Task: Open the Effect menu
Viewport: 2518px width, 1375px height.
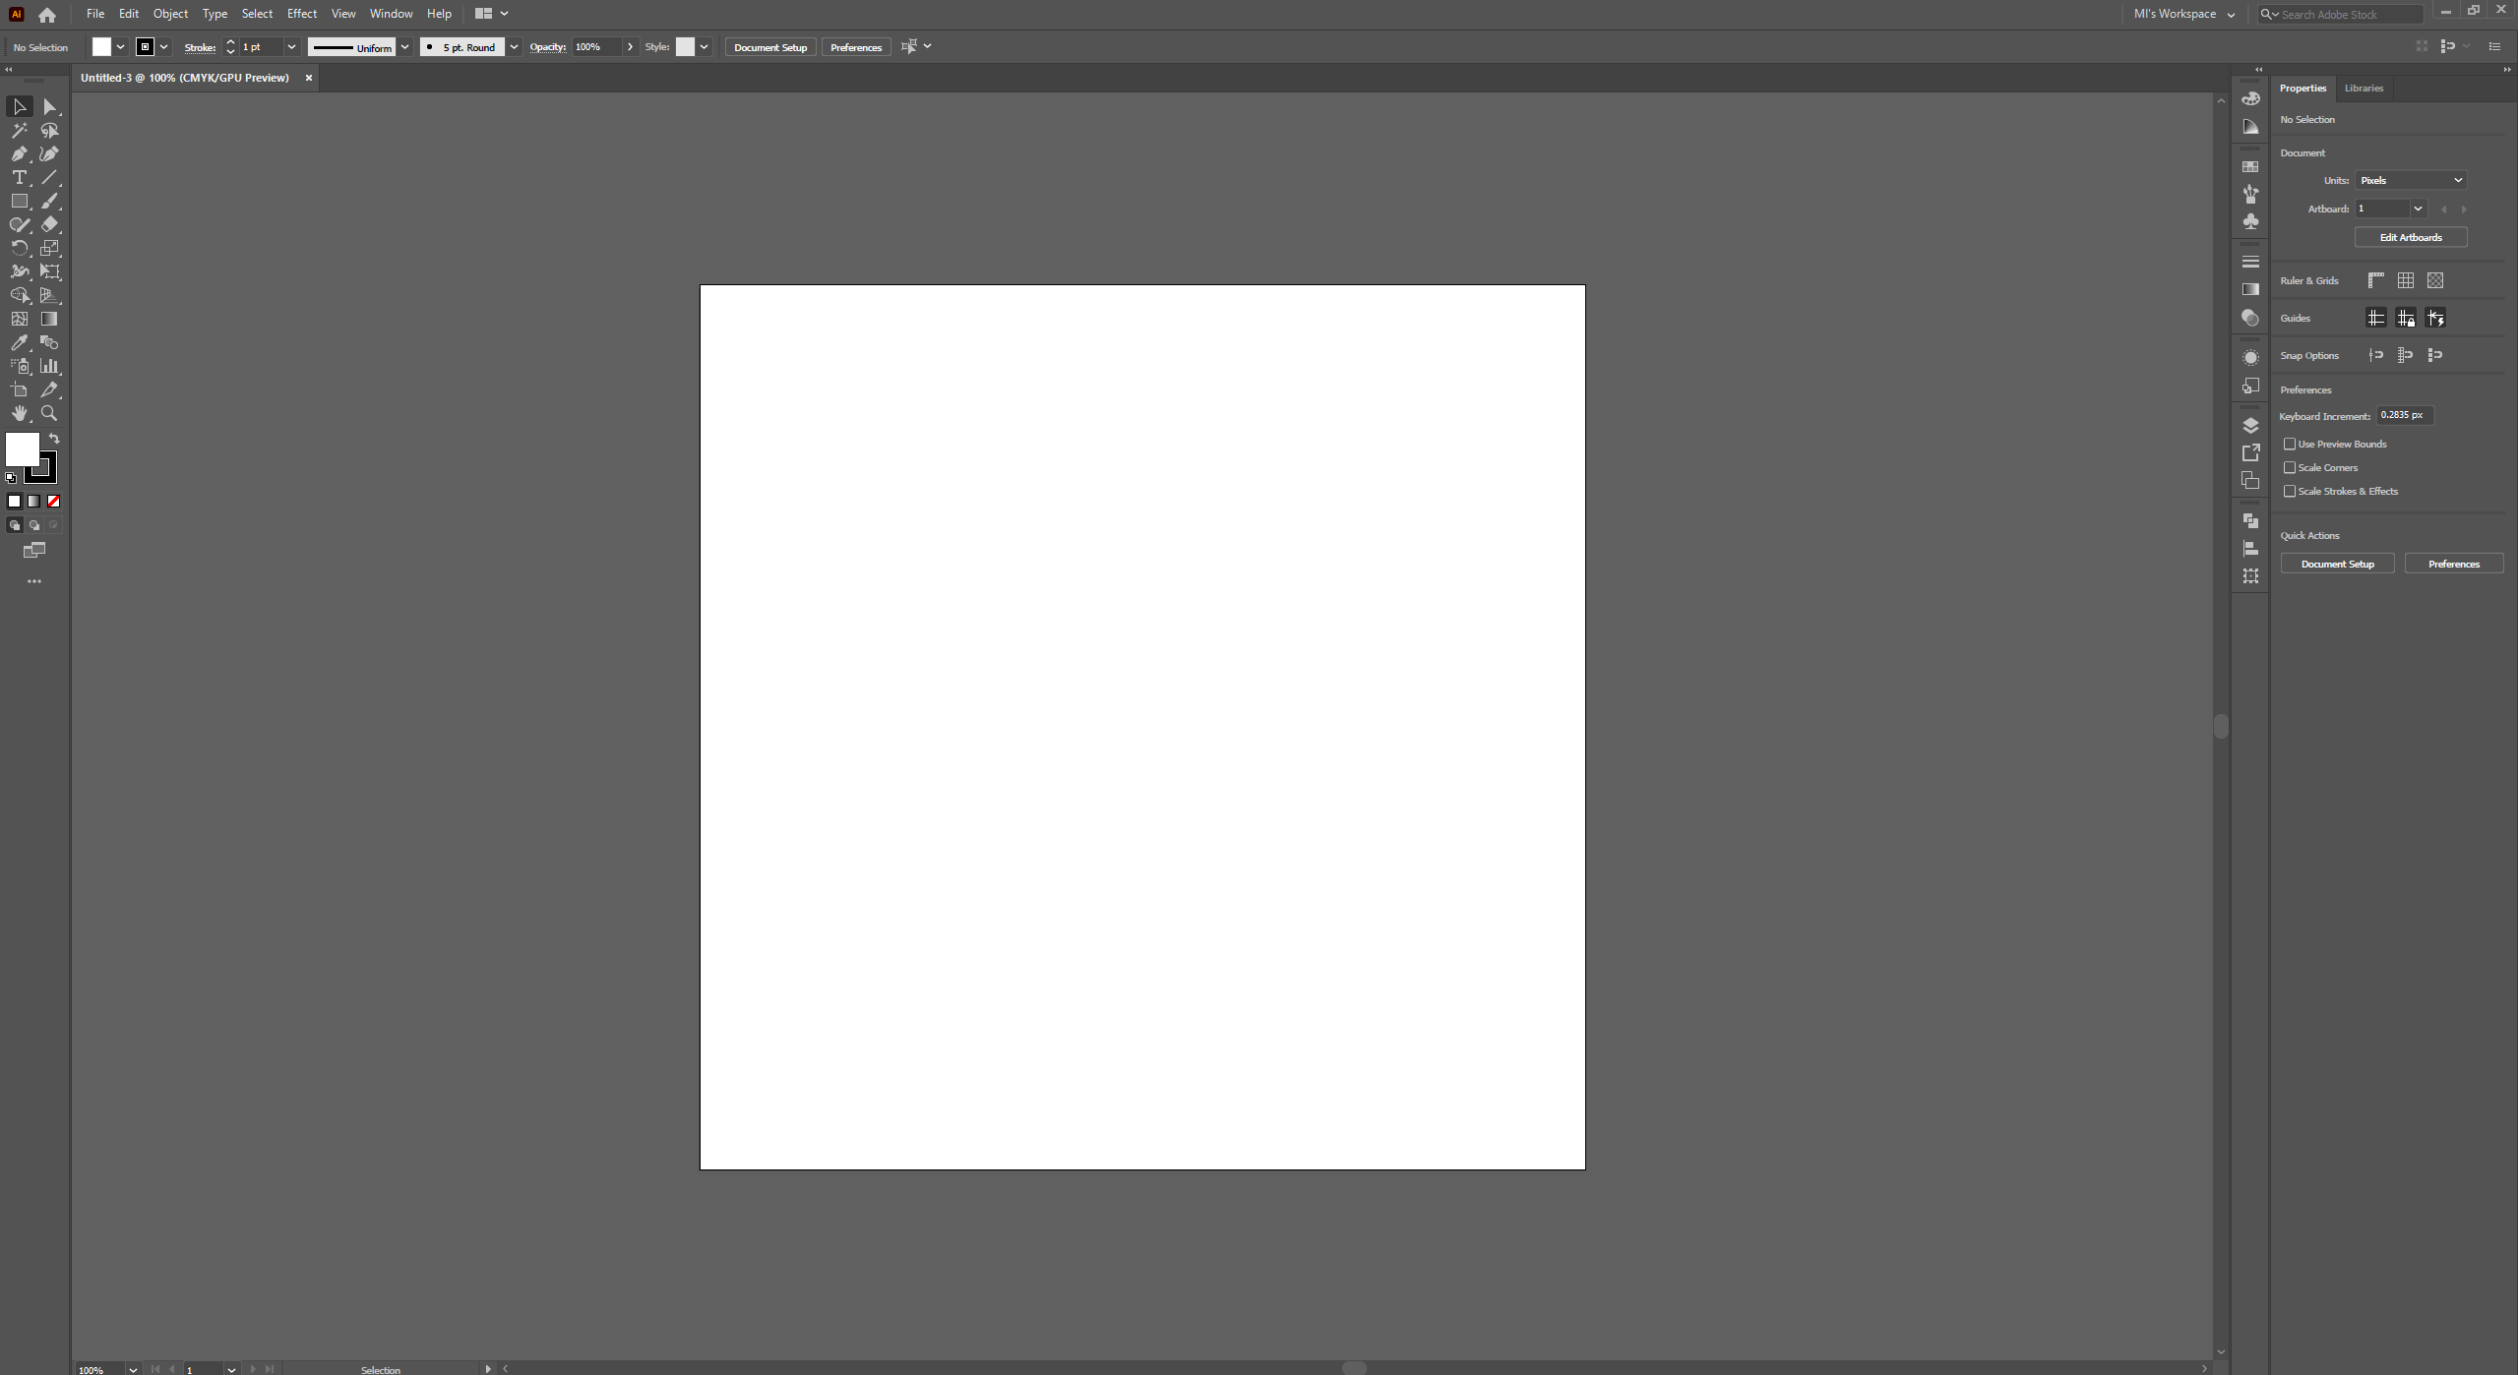Action: 301,14
